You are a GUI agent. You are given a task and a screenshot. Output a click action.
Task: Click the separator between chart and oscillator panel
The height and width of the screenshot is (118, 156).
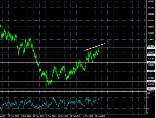[x=73, y=91]
